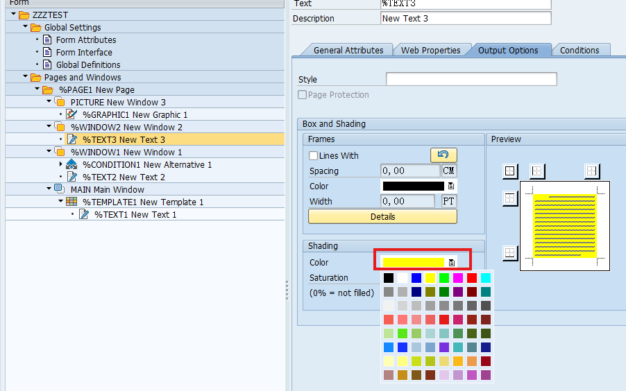This screenshot has width=626, height=391.
Task: Click the frame Width value field
Action: coord(407,201)
